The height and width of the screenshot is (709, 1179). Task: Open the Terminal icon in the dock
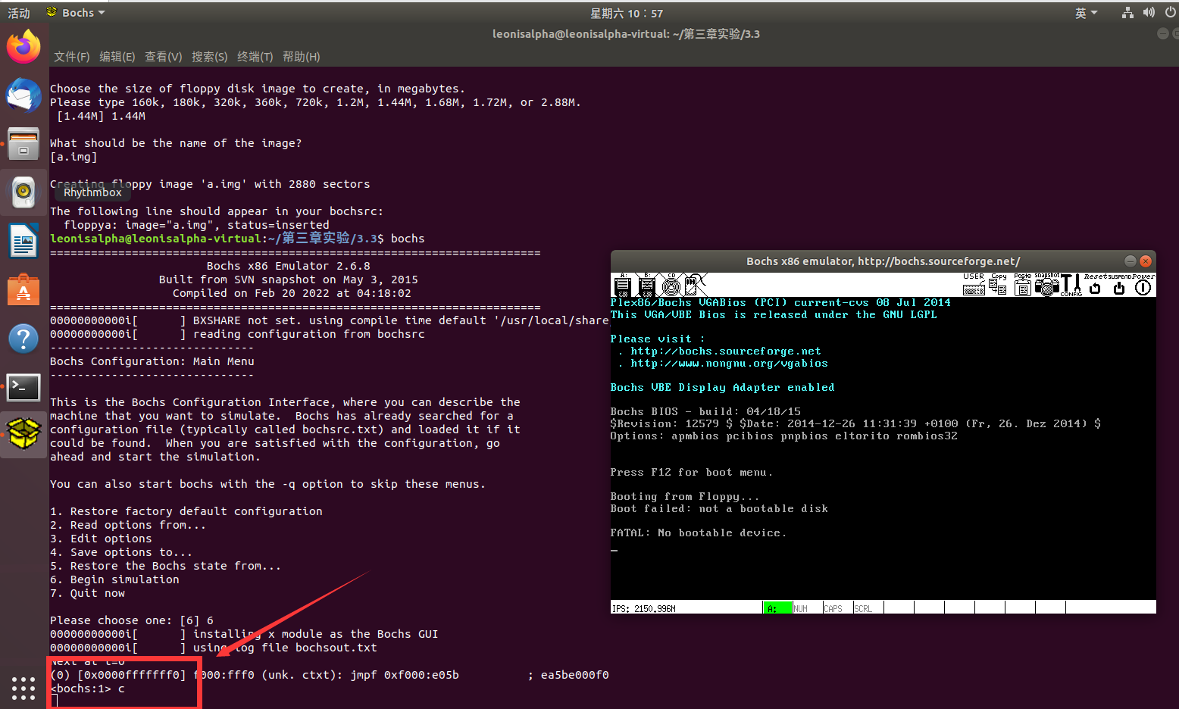(x=23, y=387)
